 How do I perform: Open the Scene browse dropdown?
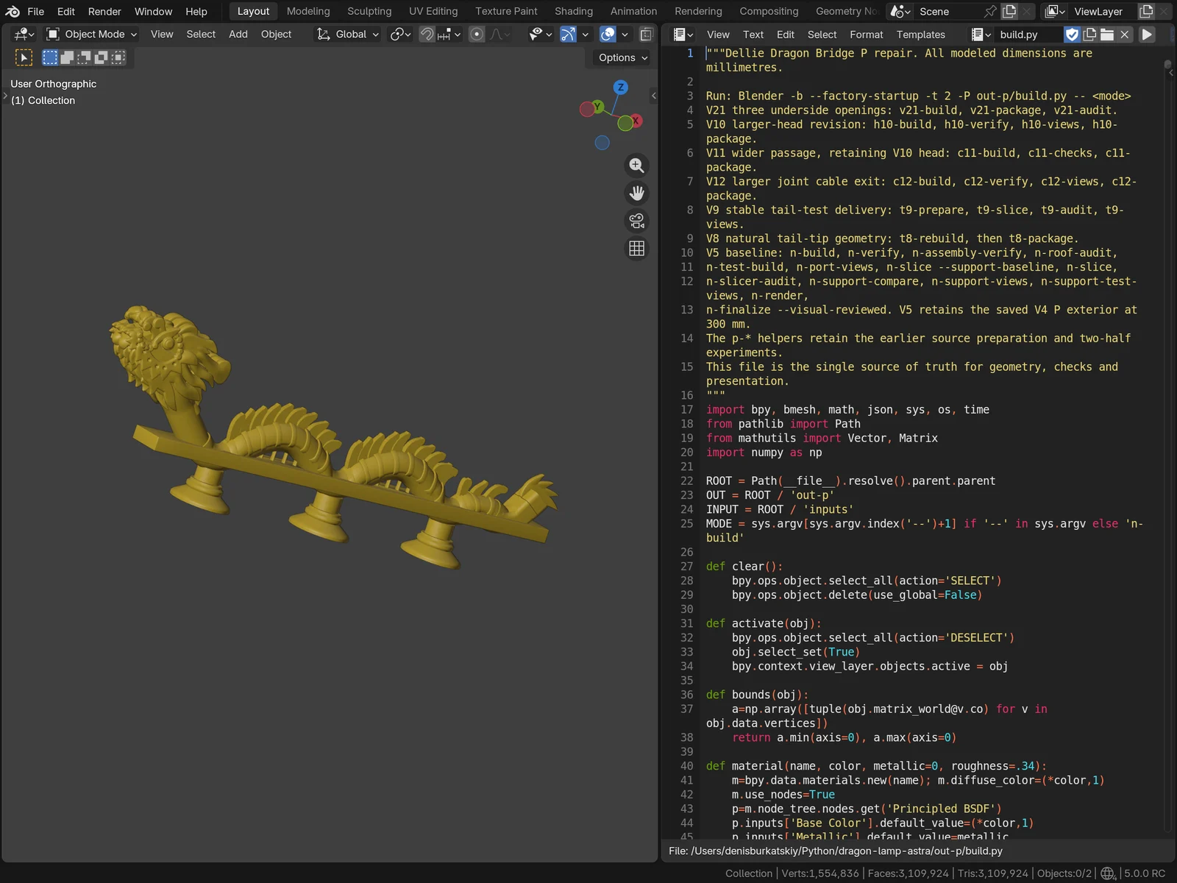tap(900, 11)
